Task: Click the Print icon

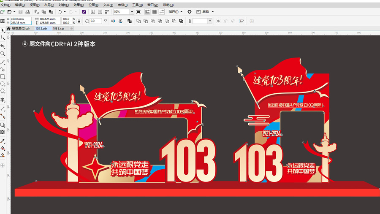Action: 27,12
